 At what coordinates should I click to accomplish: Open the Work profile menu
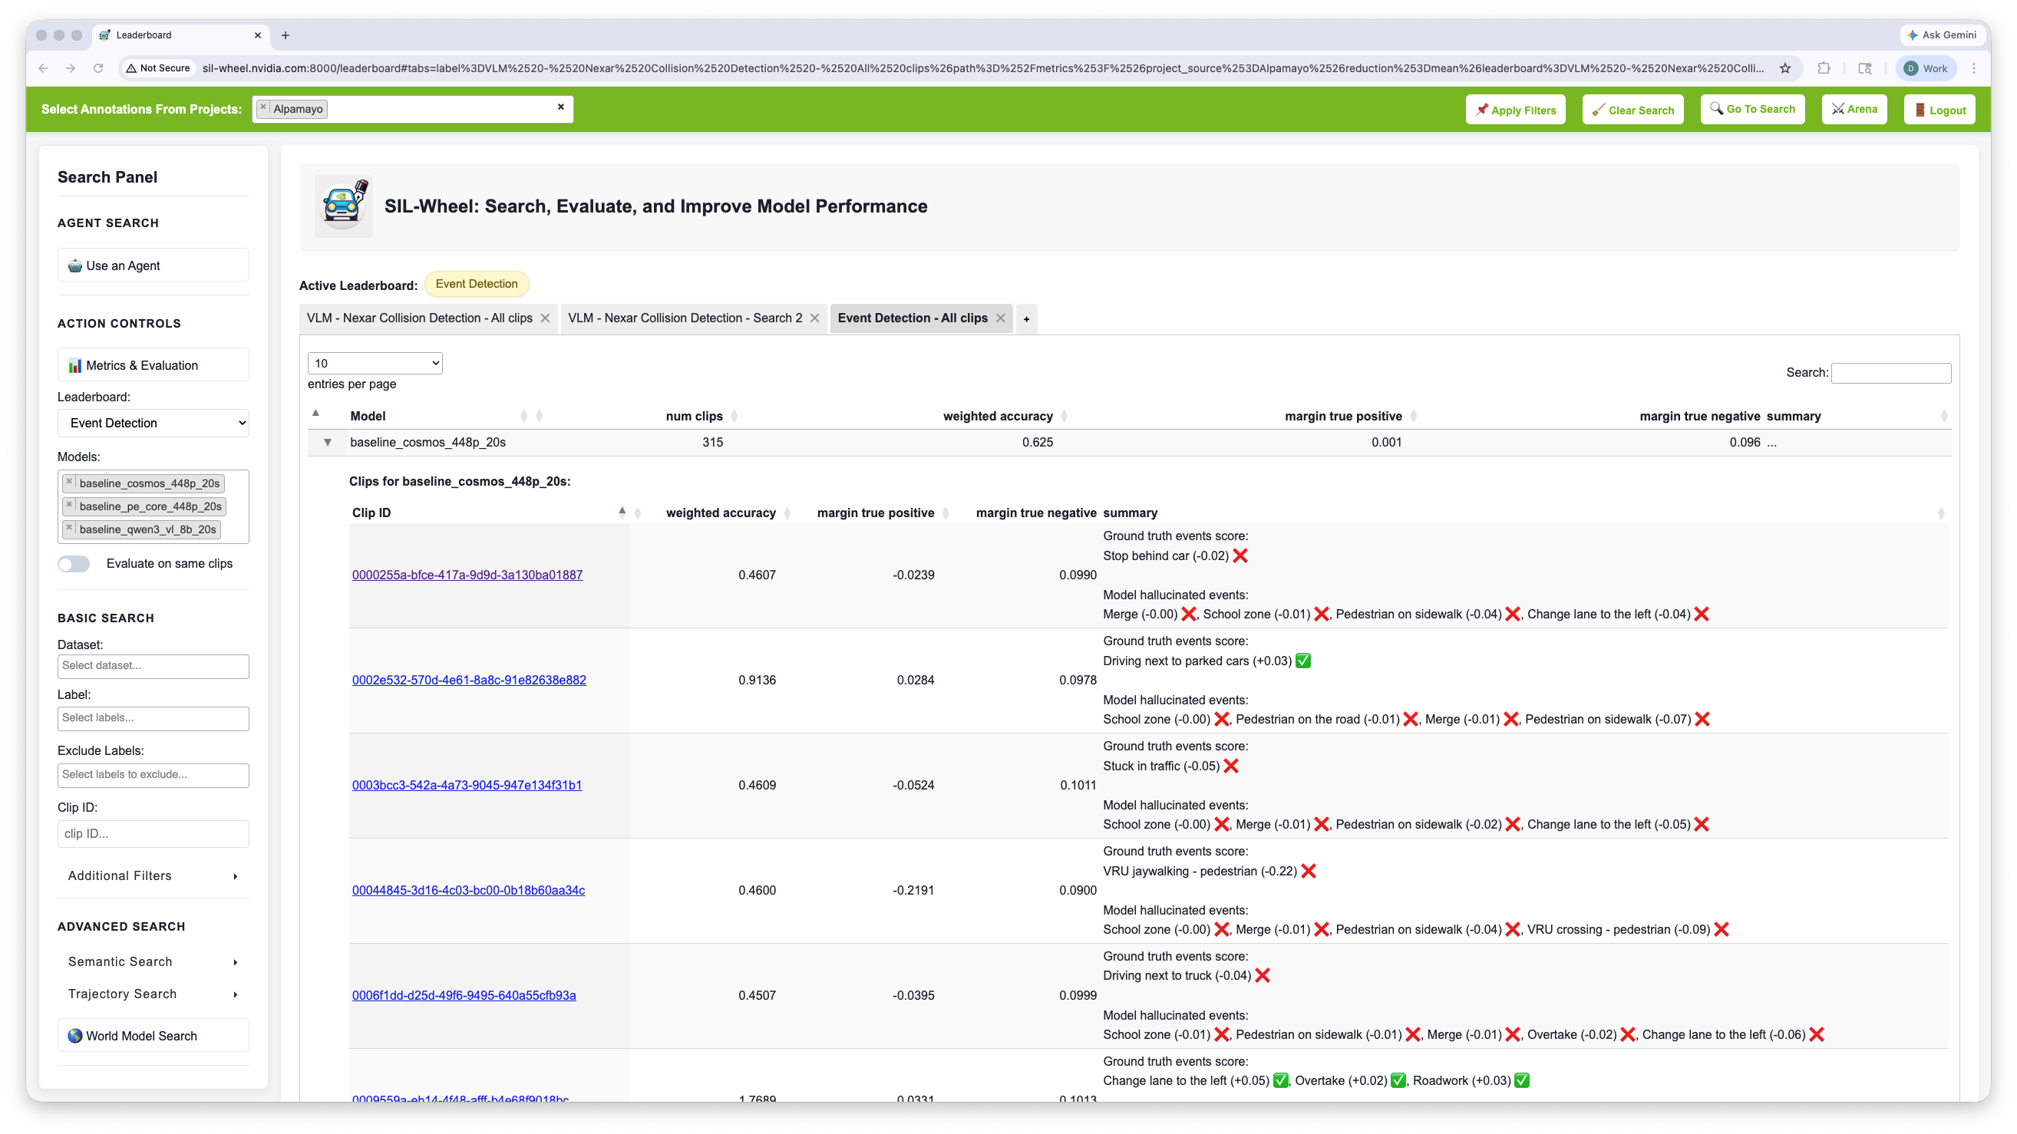point(1926,68)
